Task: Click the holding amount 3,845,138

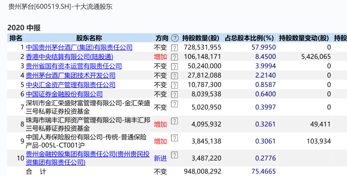Action: [x=206, y=141]
